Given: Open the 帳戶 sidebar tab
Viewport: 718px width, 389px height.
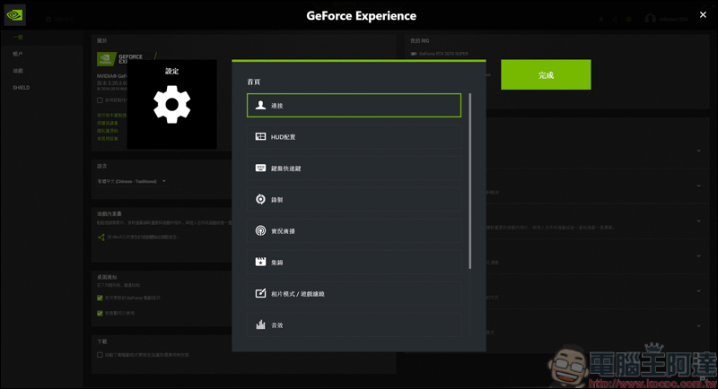Looking at the screenshot, I should coord(18,55).
